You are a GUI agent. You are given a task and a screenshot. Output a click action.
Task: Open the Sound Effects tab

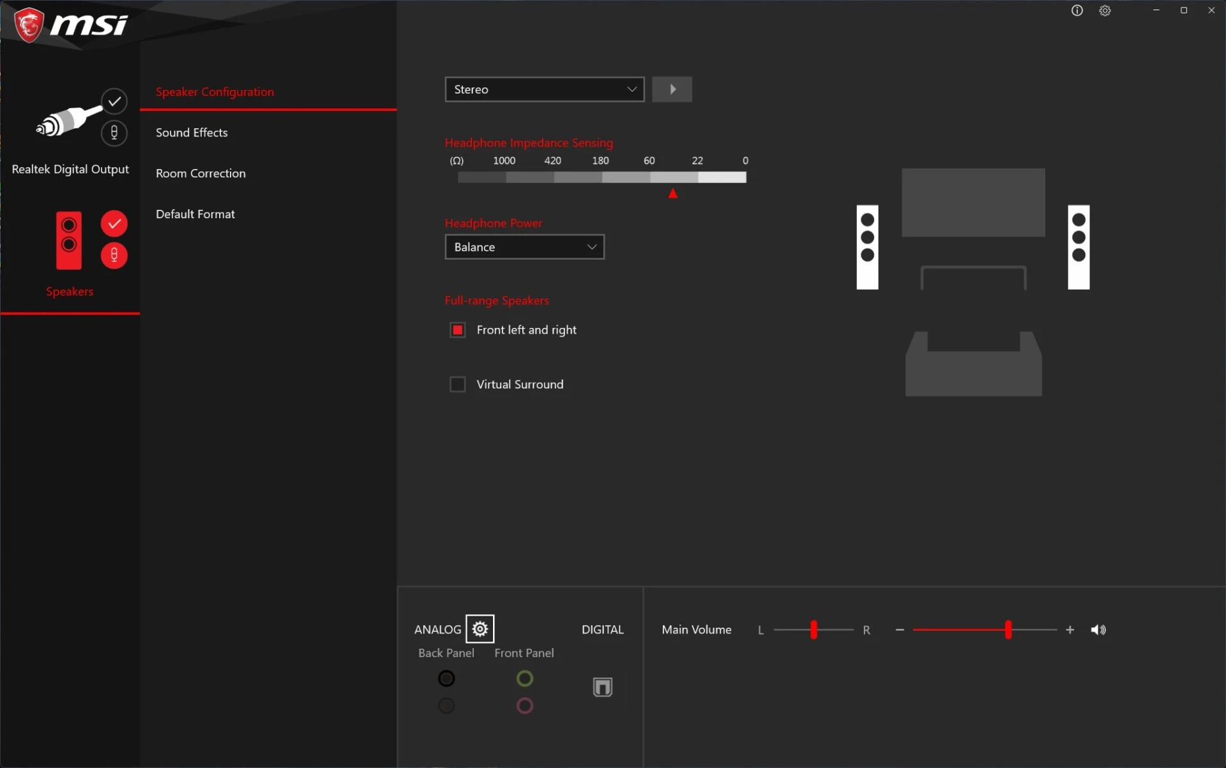pyautogui.click(x=268, y=133)
